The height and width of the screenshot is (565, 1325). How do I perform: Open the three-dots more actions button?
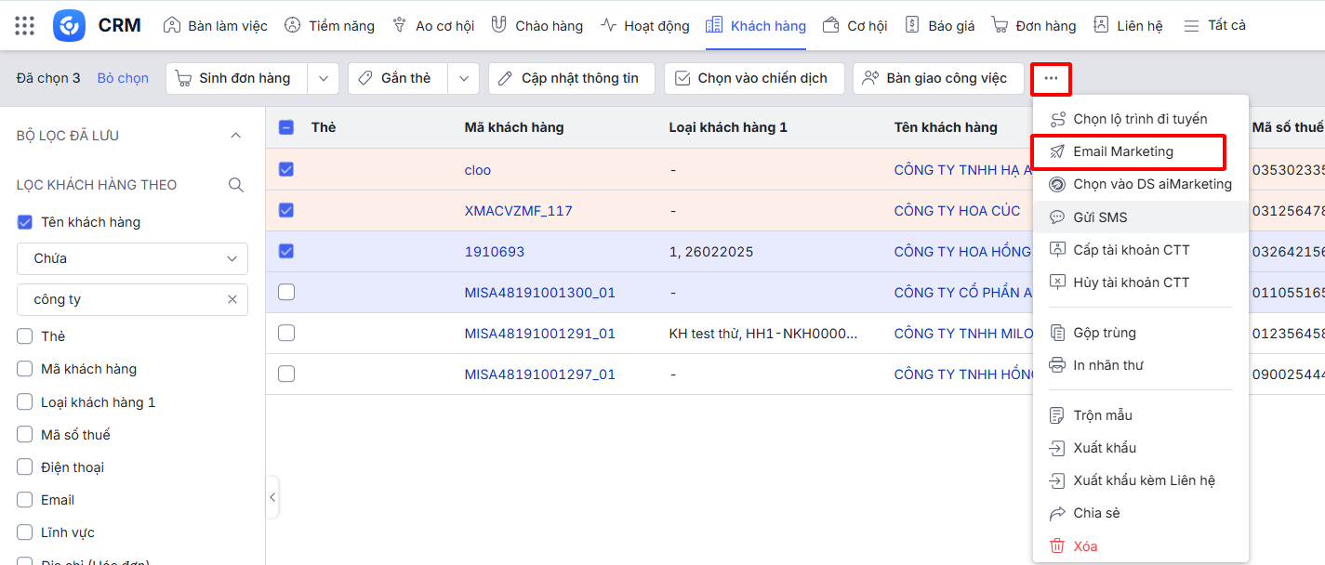(x=1051, y=79)
